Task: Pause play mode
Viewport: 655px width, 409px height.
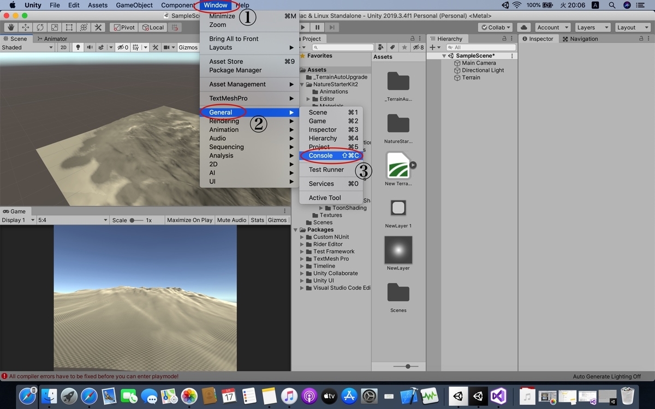Action: click(x=317, y=27)
